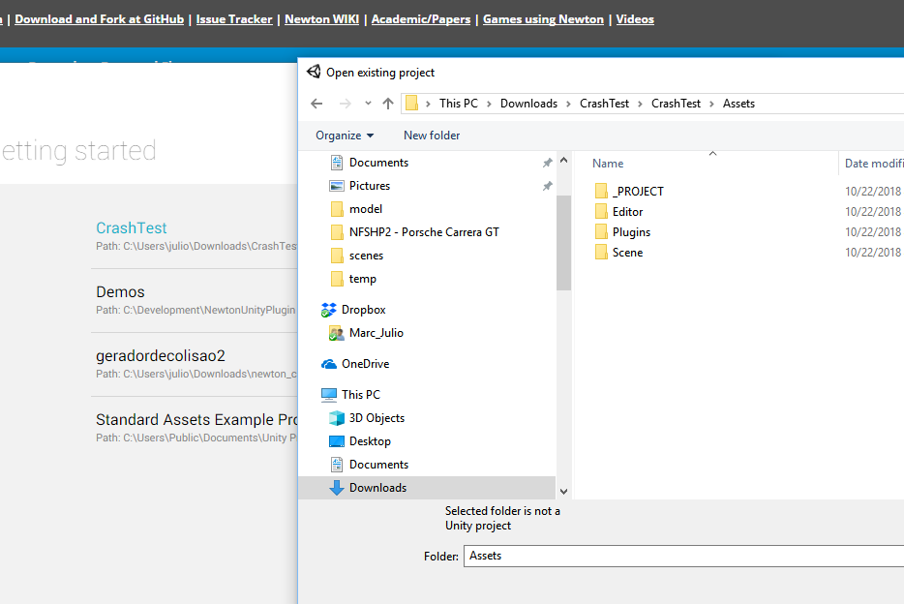Sort files by Name column header
The image size is (904, 604).
(608, 164)
